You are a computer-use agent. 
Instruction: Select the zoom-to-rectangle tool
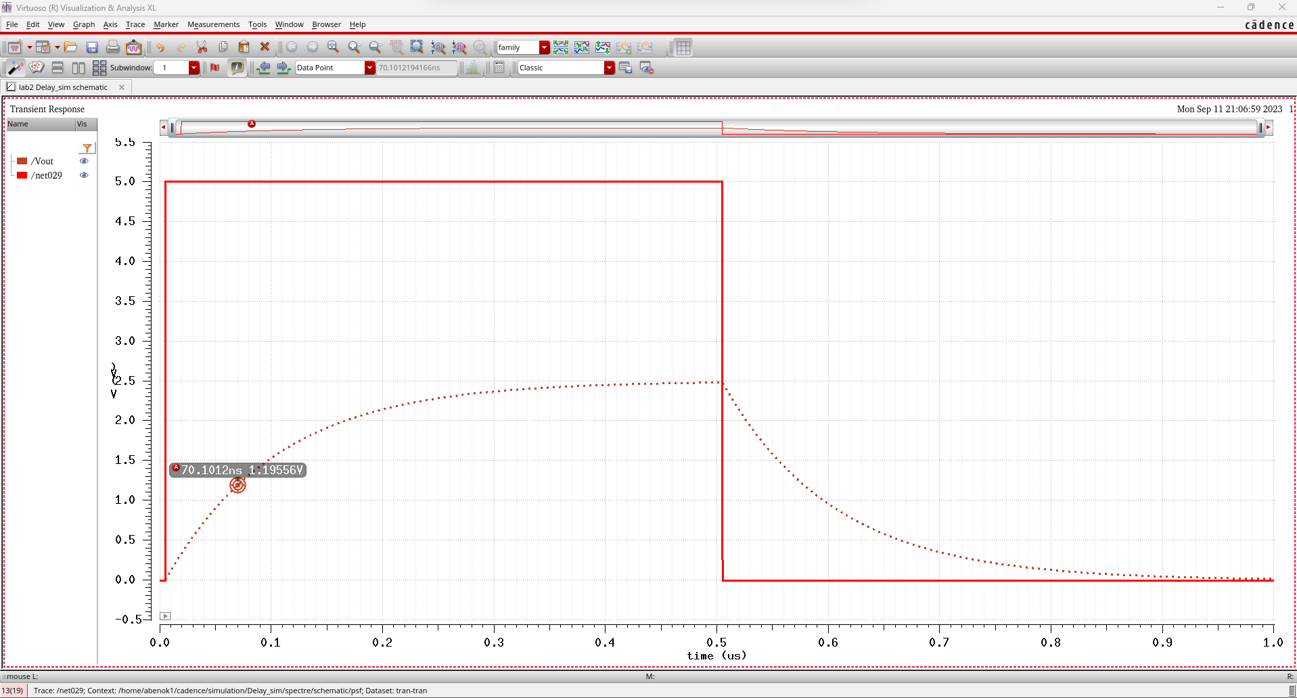(x=417, y=47)
